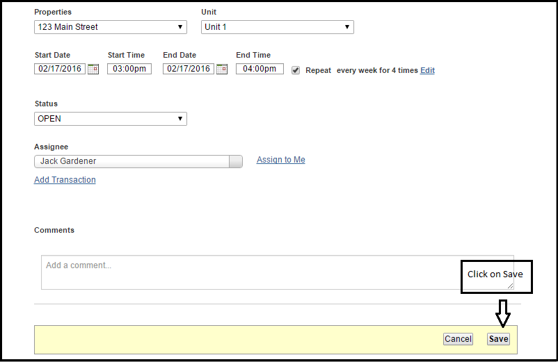558x362 pixels.
Task: Click the 'every week for 4 times' text
Action: point(377,70)
